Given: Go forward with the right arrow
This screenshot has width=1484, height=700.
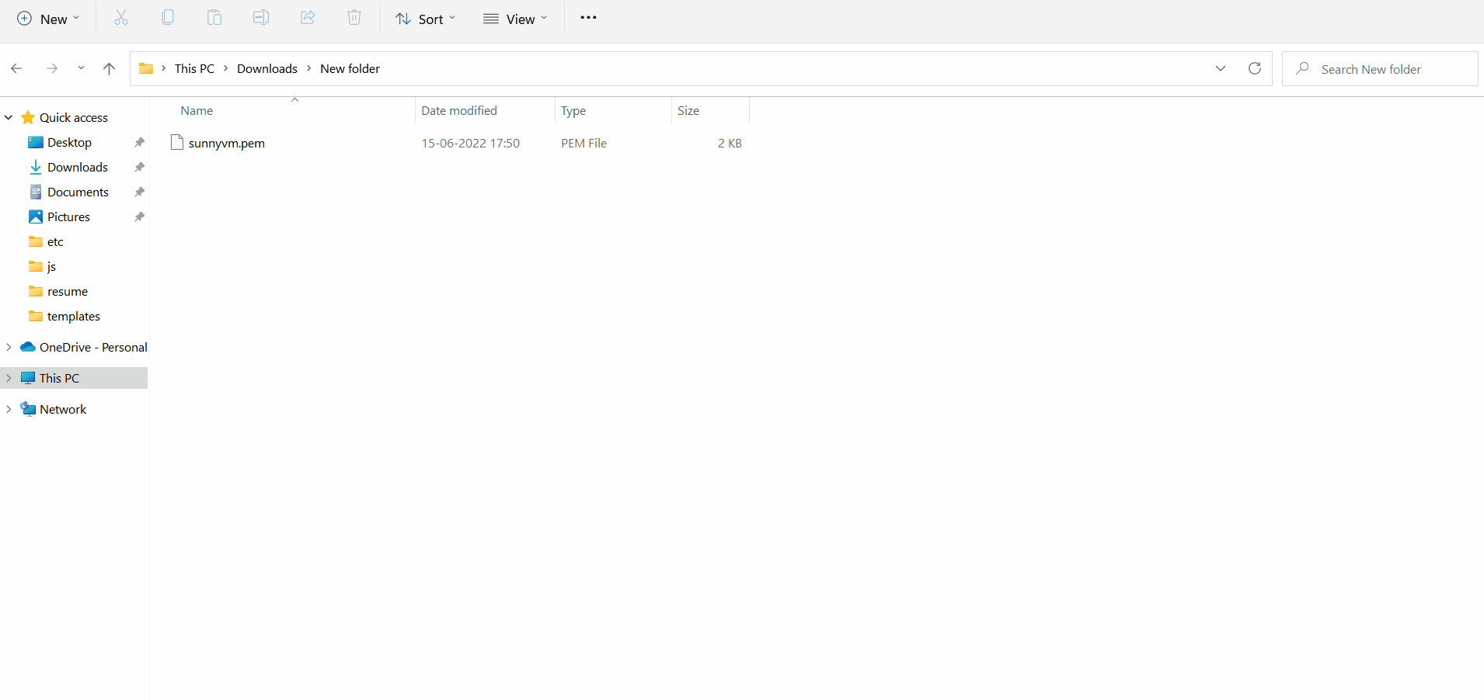Looking at the screenshot, I should 52,68.
